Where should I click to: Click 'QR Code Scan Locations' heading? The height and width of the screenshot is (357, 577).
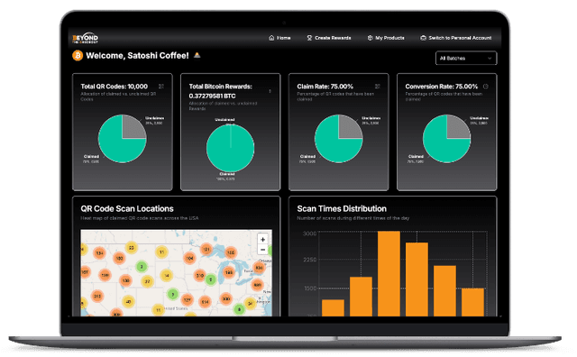coord(127,208)
